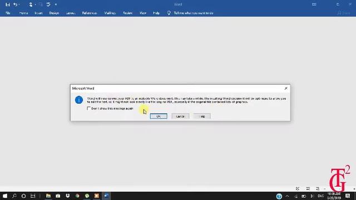356x200 pixels.
Task: Click the spelling check mark icon
Action: point(48,4)
